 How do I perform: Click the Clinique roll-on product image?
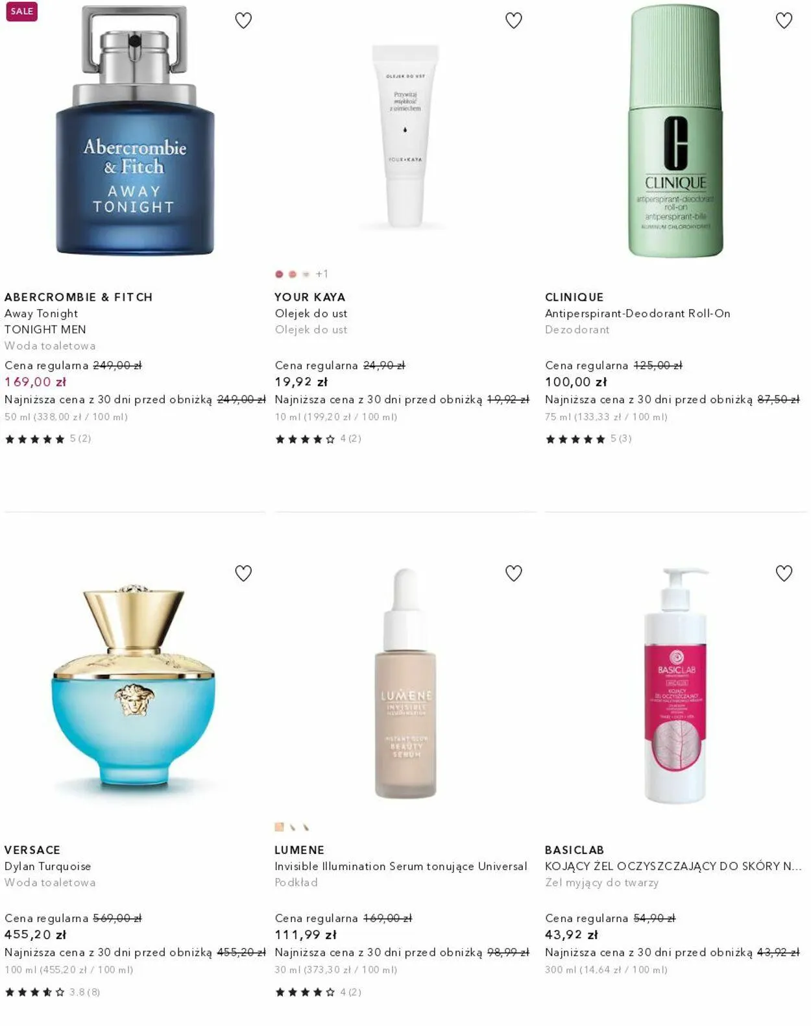pos(675,131)
